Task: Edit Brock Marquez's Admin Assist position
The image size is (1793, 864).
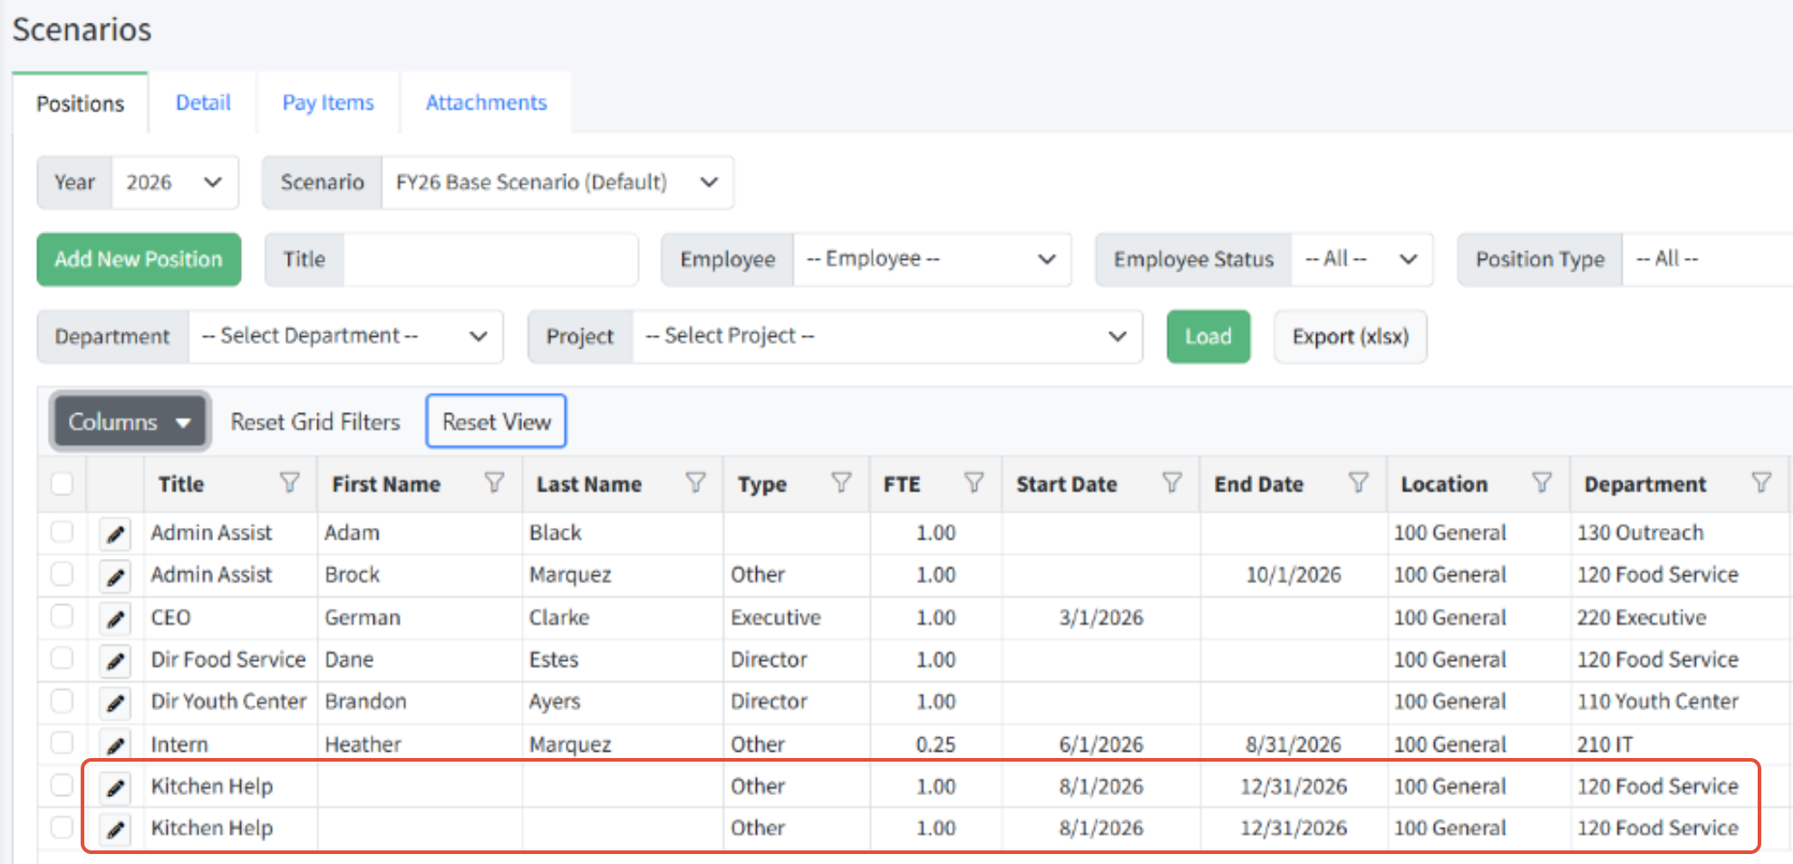Action: (115, 576)
